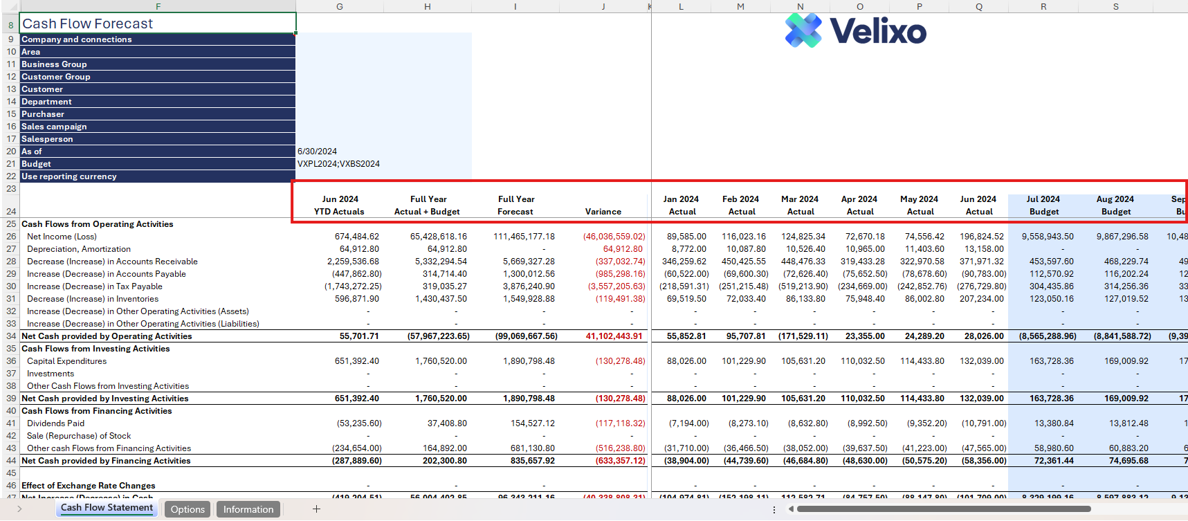Select column G header
The height and width of the screenshot is (521, 1188).
click(339, 6)
